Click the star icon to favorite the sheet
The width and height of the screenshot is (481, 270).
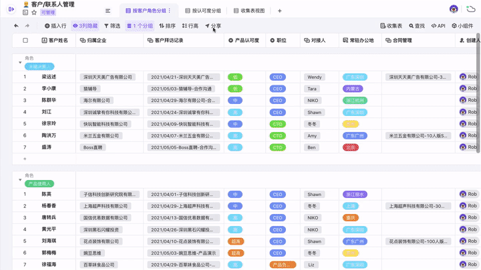(34, 13)
